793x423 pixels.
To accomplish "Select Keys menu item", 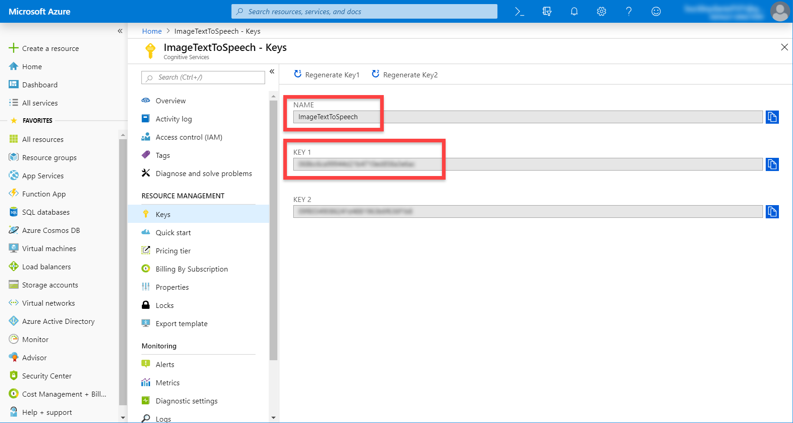I will (198, 214).
